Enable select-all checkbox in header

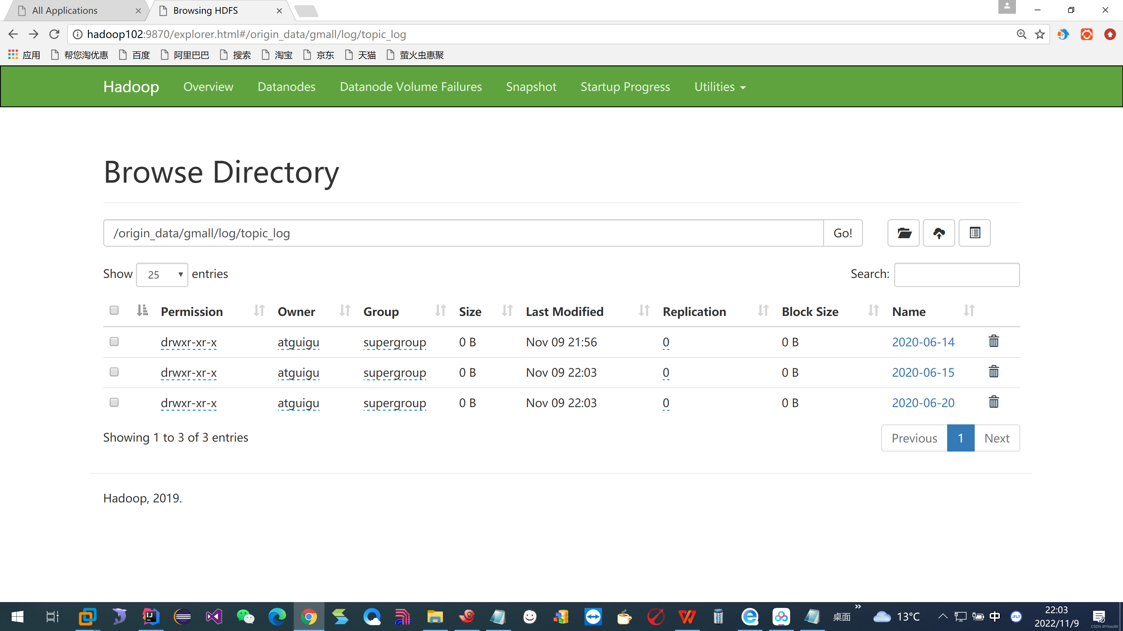pos(113,310)
